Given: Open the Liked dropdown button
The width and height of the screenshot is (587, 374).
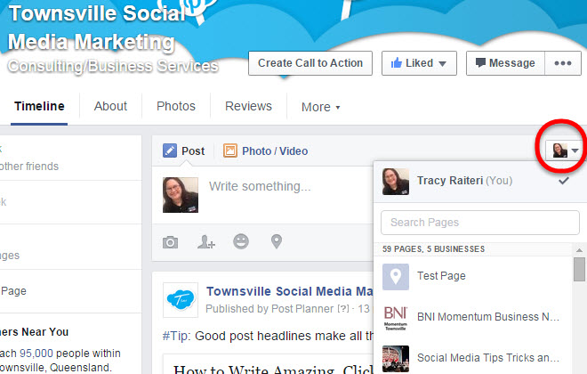Looking at the screenshot, I should point(419,63).
